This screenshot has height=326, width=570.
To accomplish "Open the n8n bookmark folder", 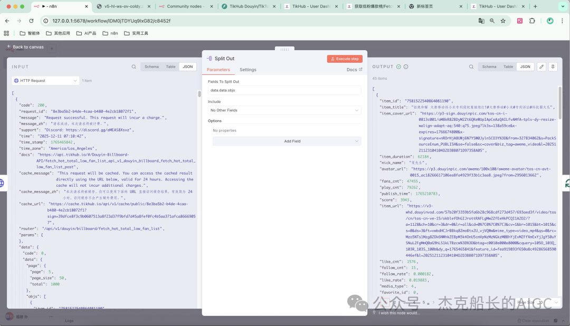I will pyautogui.click(x=110, y=33).
